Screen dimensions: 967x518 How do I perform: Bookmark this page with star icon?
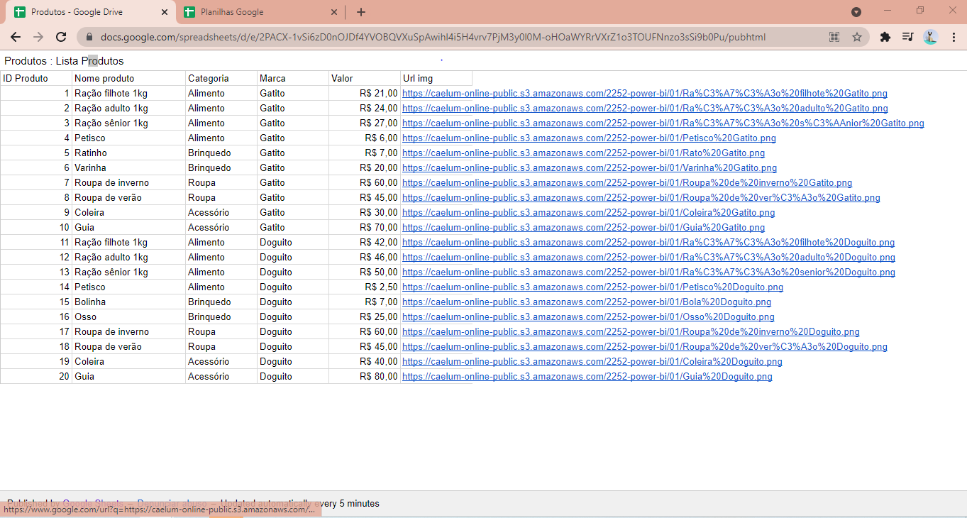857,37
